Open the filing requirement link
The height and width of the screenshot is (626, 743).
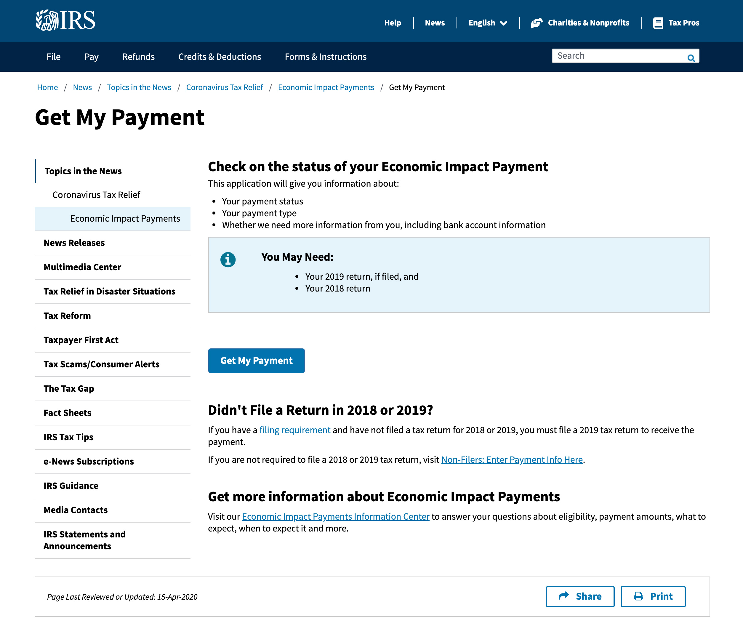pyautogui.click(x=296, y=430)
